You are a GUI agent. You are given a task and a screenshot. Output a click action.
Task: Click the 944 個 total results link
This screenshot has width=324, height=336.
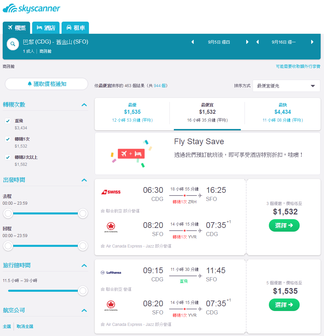pos(160,86)
